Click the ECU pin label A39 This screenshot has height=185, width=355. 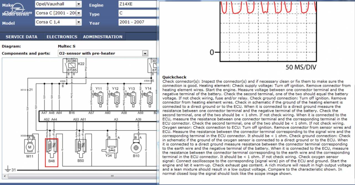tap(138, 119)
